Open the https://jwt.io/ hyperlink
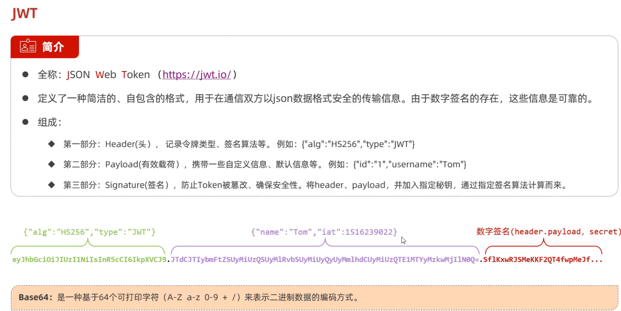Image resolution: width=621 pixels, height=311 pixels. pyautogui.click(x=196, y=74)
